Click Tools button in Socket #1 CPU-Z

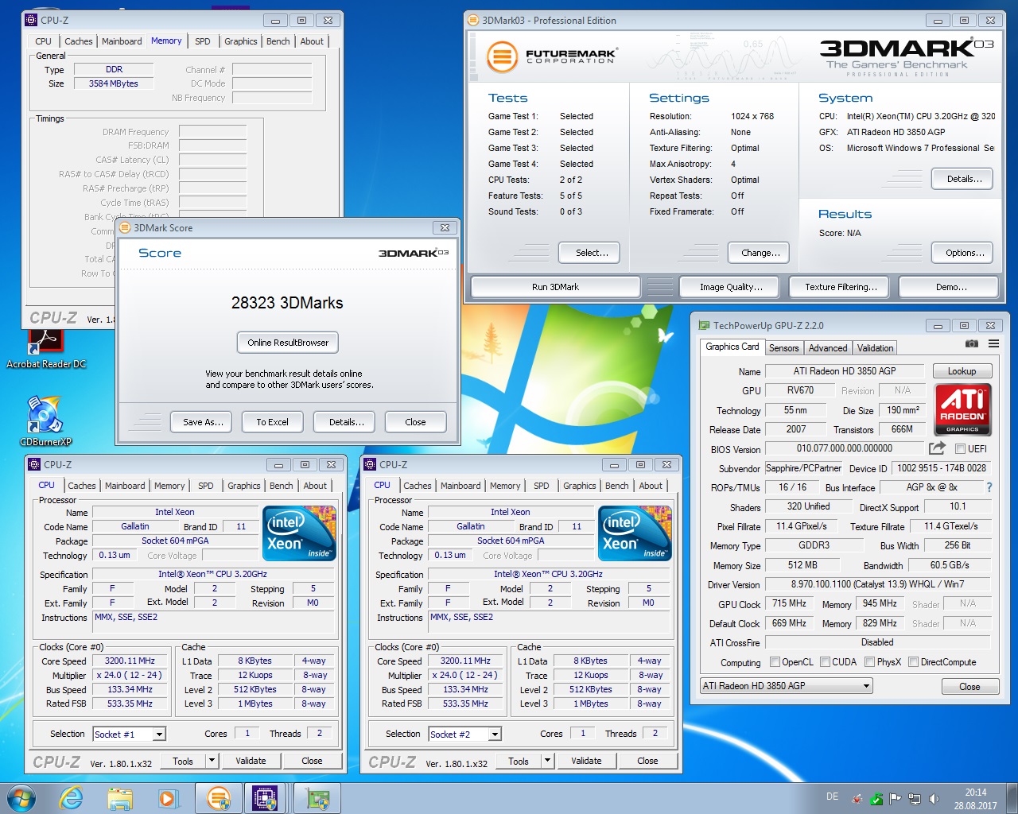[x=183, y=761]
